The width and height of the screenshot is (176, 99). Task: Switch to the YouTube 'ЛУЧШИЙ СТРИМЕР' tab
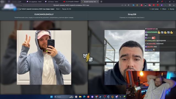click(71, 2)
